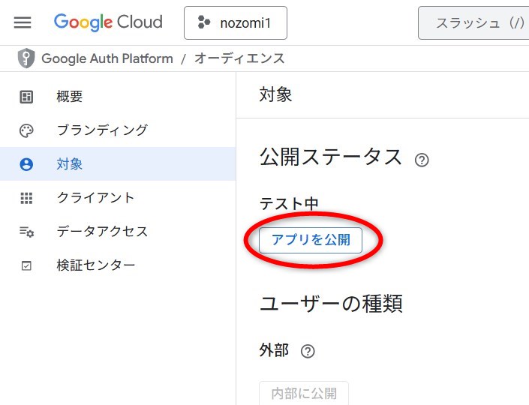Click the 概要 overview icon
Screen dimensions: 529x405
[26, 97]
